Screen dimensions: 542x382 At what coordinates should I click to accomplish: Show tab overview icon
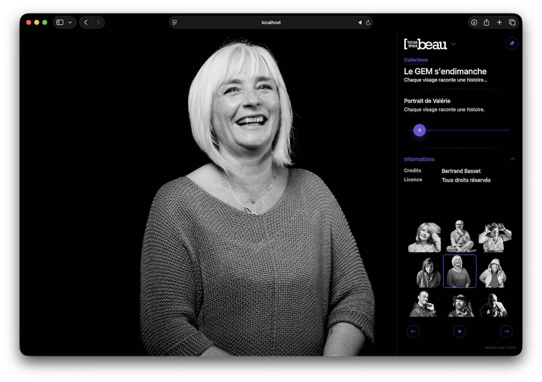(x=512, y=22)
